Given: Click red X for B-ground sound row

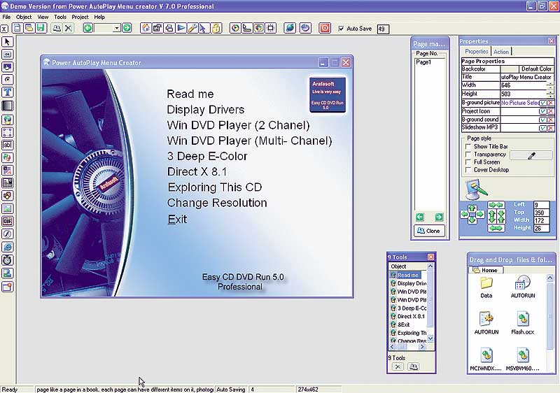Looking at the screenshot, I should click(550, 120).
